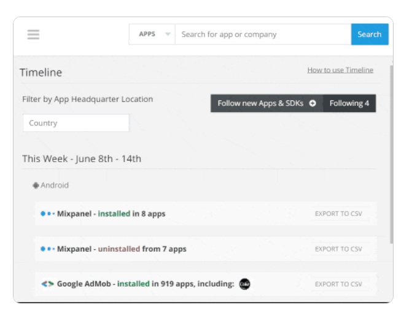Expand the APPS dropdown arrow
This screenshot has height=311, width=412.
(x=168, y=34)
